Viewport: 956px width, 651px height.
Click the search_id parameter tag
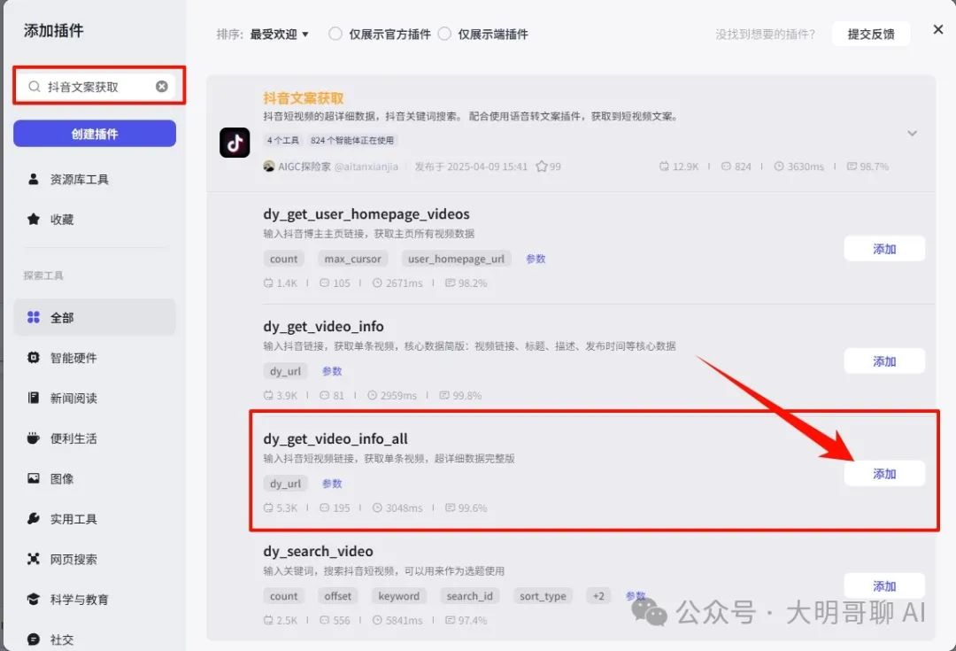click(469, 595)
